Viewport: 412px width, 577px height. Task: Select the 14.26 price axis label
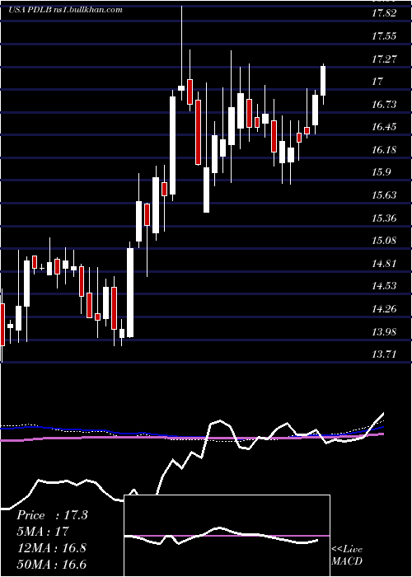click(385, 309)
